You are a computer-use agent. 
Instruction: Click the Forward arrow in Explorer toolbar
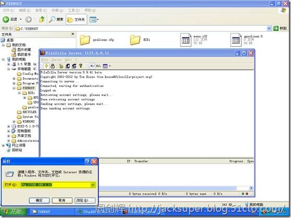click(x=28, y=19)
